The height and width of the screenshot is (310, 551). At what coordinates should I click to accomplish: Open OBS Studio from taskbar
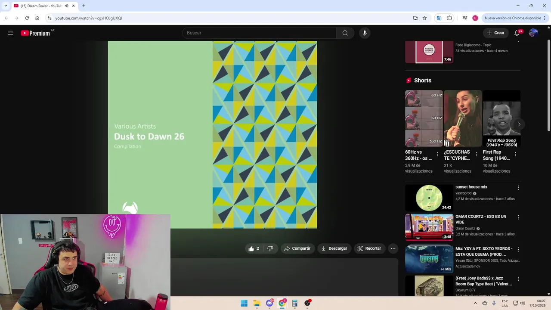pyautogui.click(x=307, y=303)
